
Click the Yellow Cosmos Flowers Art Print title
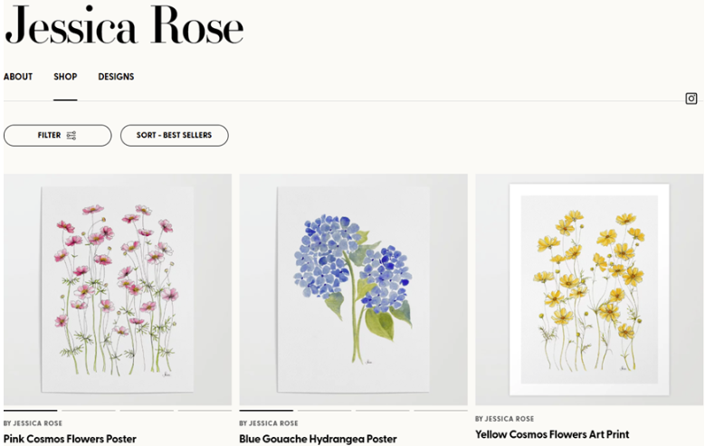point(552,434)
